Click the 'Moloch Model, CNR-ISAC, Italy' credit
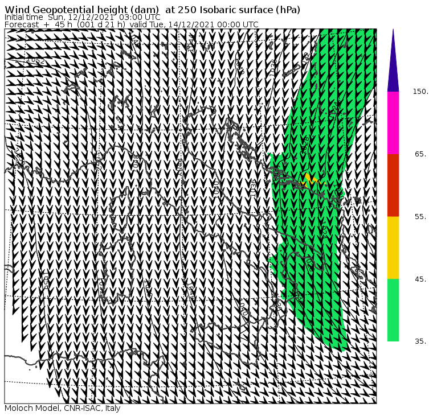Viewport: 433px width, 416px height. click(x=63, y=408)
